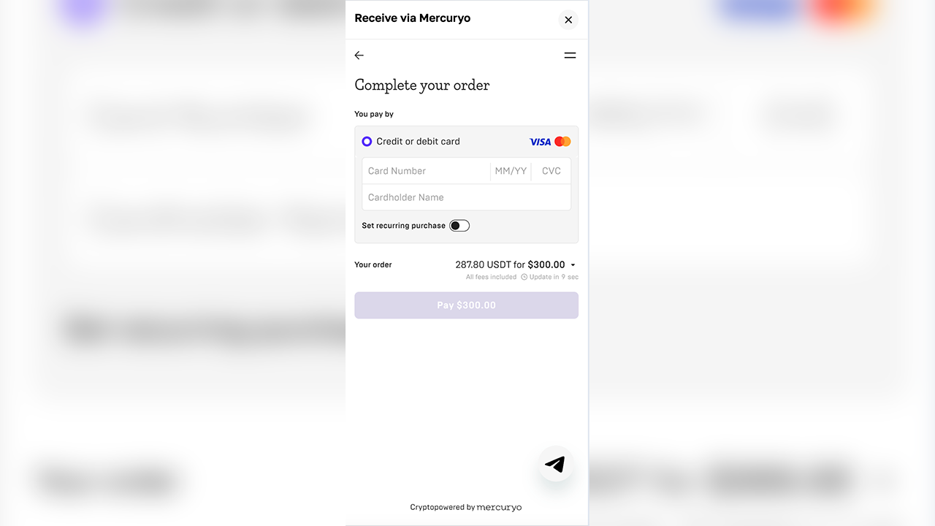Click the 287.80 USDT order amount
The width and height of the screenshot is (935, 526).
click(x=482, y=265)
